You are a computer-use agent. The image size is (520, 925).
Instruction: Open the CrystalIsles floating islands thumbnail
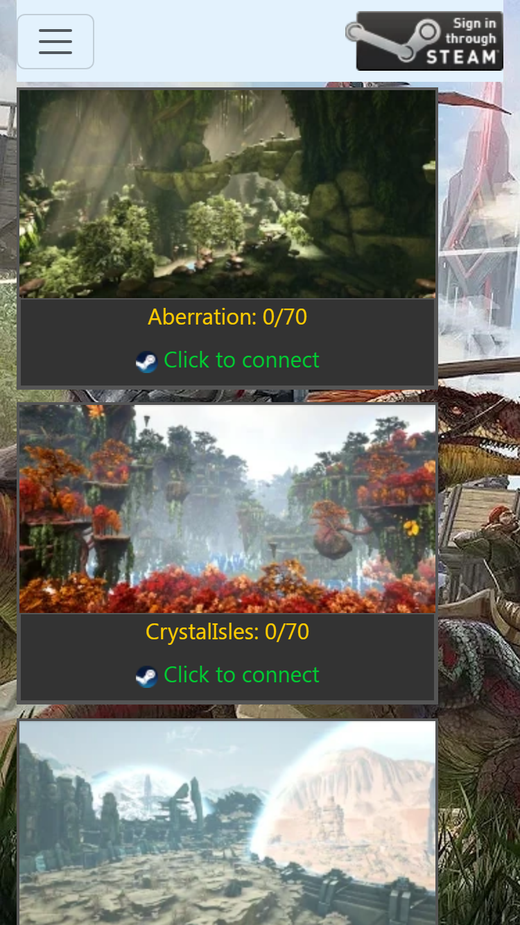pos(227,509)
